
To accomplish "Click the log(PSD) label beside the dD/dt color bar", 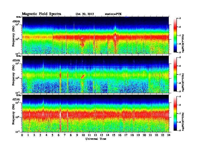I will tap(183, 82).
